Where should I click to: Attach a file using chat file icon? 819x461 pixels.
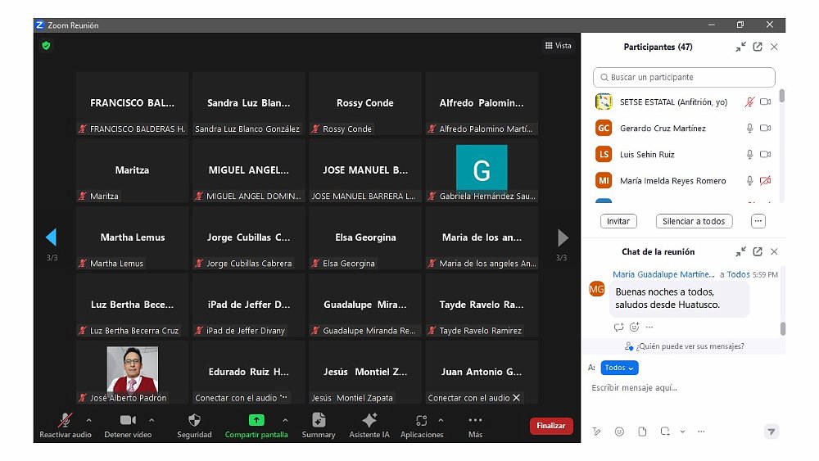642,432
